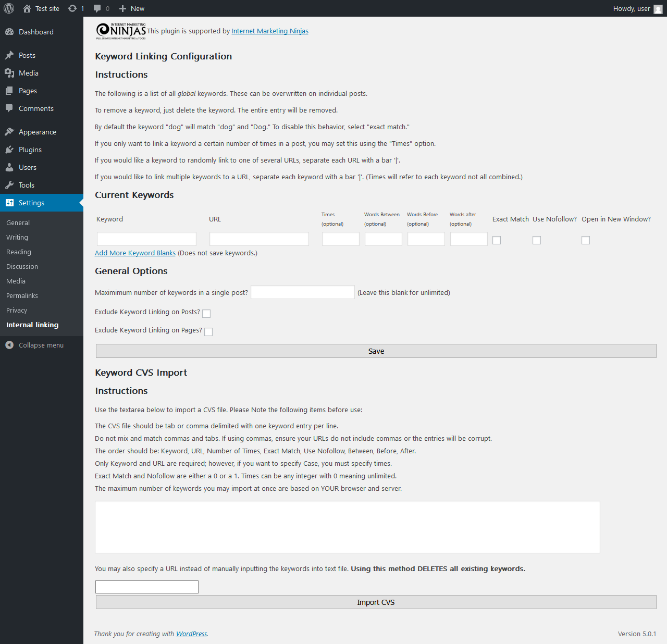The width and height of the screenshot is (667, 644).
Task: Click the Pages sidebar icon
Action: tap(9, 91)
